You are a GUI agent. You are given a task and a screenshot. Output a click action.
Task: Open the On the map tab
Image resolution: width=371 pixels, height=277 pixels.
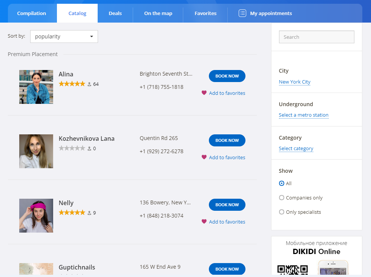coord(158,14)
